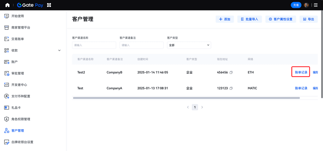Click the CompanyB remark cell

click(x=115, y=72)
